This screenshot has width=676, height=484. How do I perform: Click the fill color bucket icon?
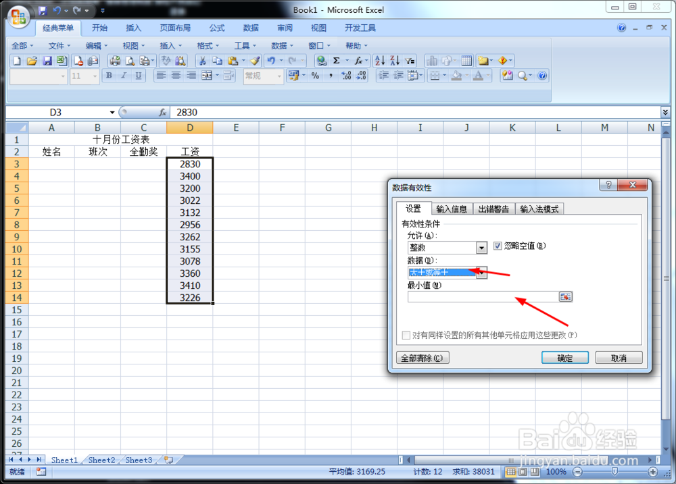(x=456, y=76)
